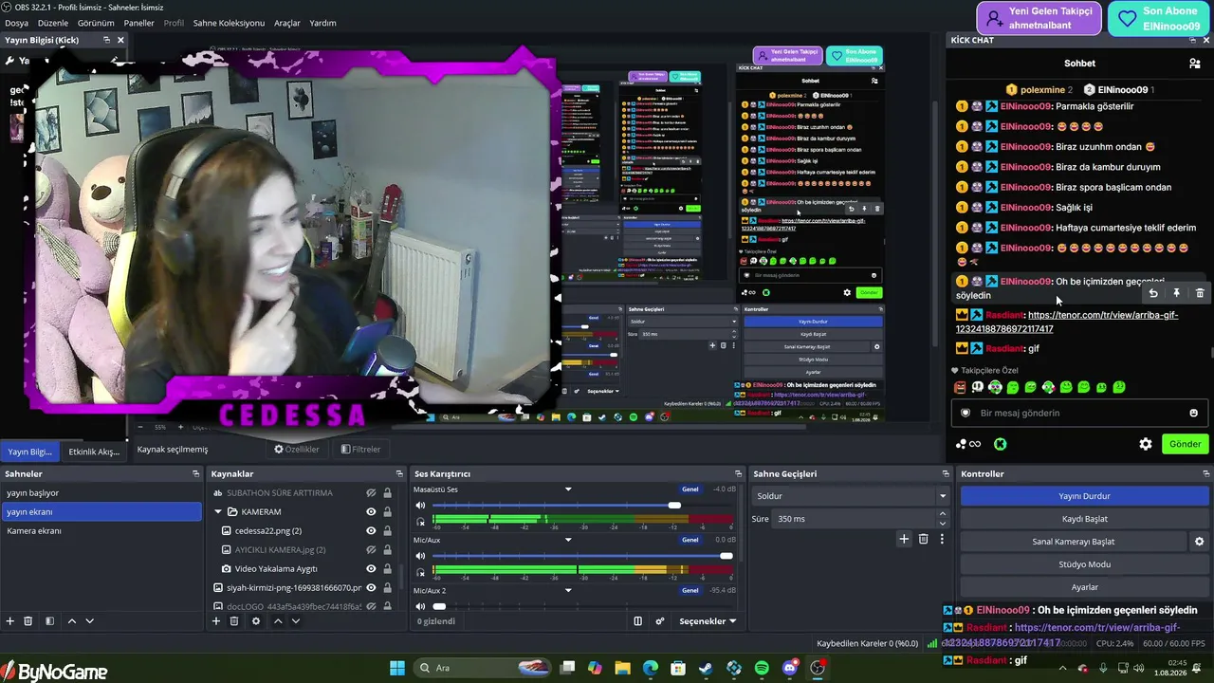Open transition properties three-dot menu
This screenshot has height=683, width=1214.
[x=942, y=539]
